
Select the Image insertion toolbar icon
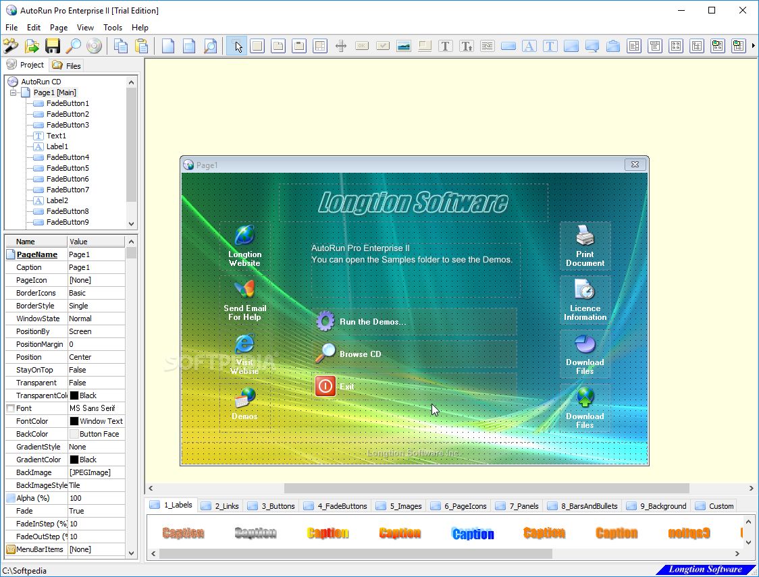(404, 45)
